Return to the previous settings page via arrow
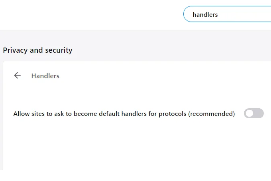 (17, 76)
